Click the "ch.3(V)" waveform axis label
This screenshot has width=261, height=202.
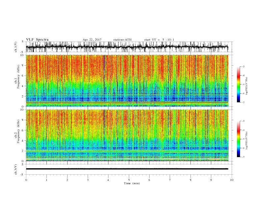tap(16, 169)
